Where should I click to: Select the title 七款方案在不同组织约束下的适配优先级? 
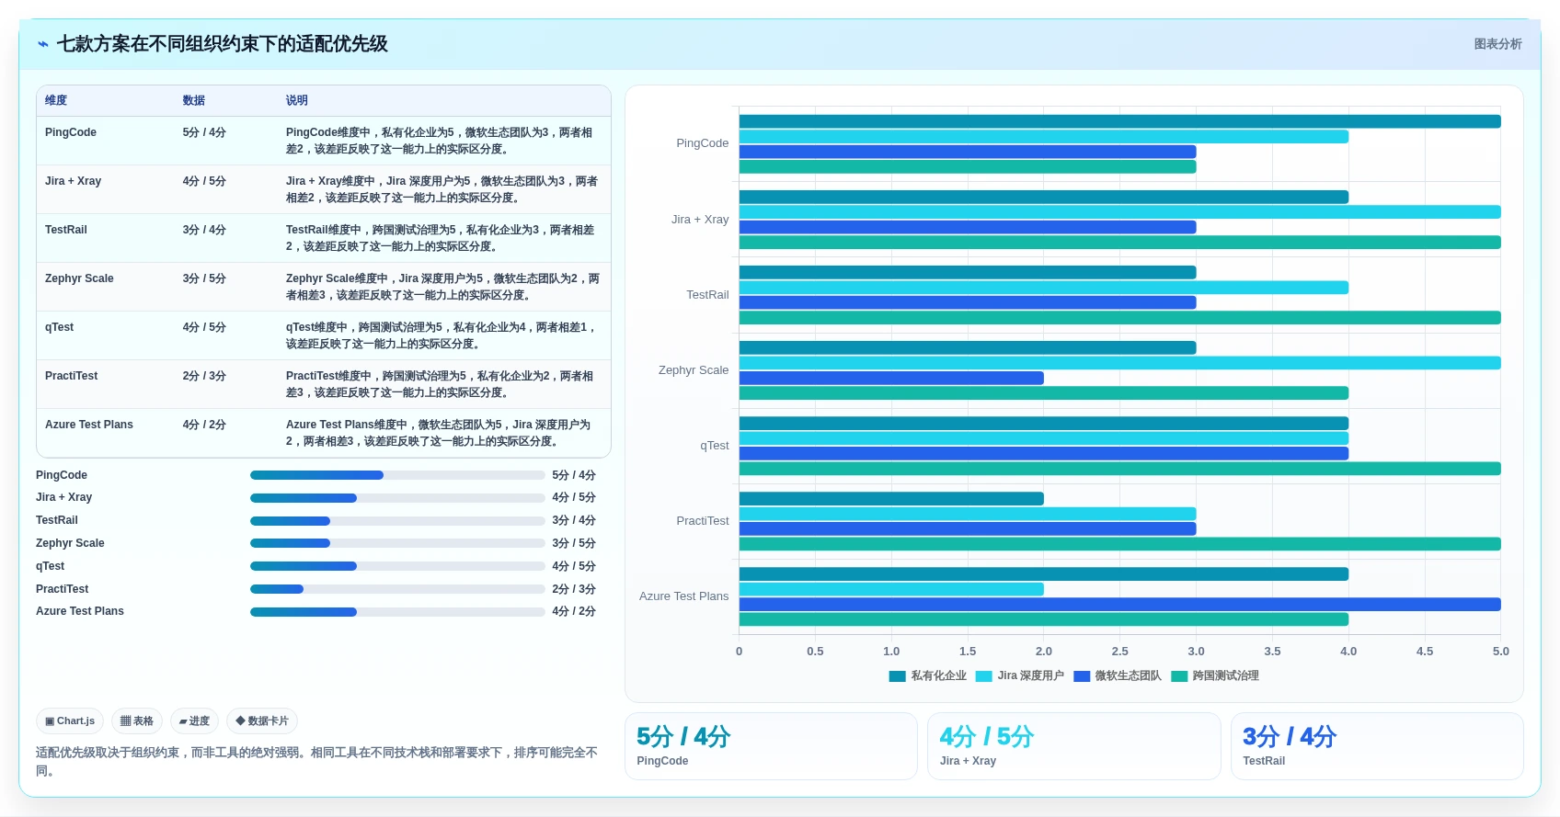pos(222,44)
